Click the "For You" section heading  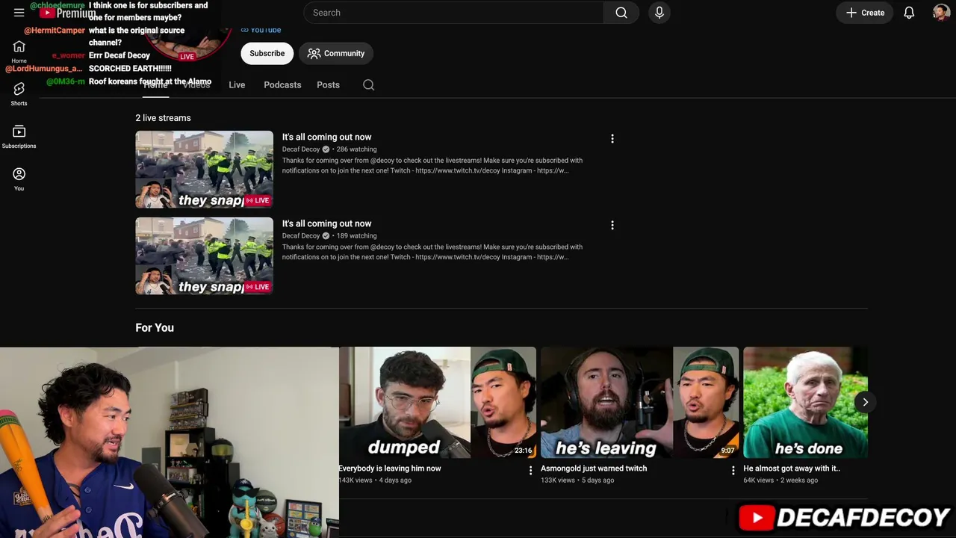click(x=155, y=328)
